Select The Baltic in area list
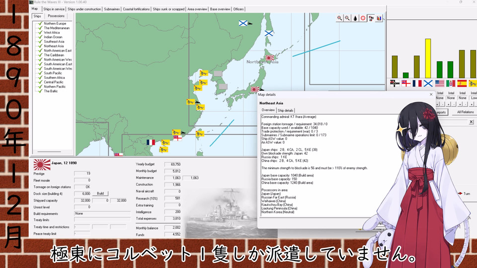The width and height of the screenshot is (477, 268). click(x=51, y=91)
